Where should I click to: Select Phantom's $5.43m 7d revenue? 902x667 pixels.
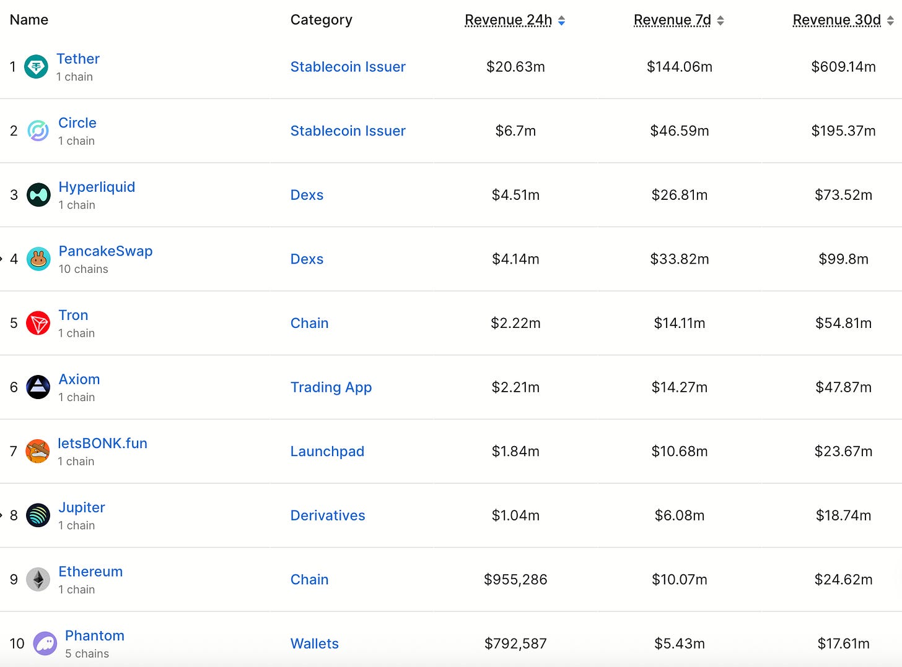pos(680,643)
